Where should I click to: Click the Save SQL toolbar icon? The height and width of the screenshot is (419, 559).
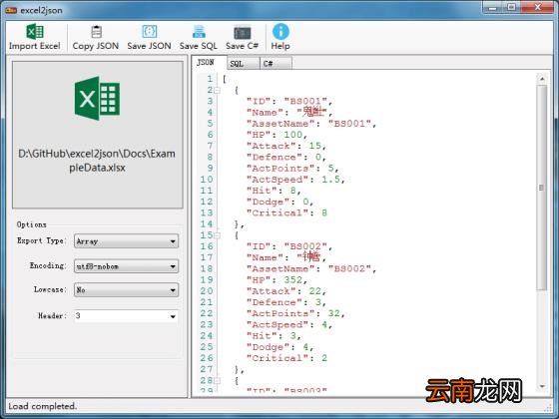click(x=199, y=32)
